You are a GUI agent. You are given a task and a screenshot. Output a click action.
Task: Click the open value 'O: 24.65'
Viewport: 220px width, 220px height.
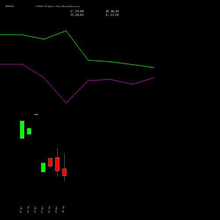(77, 15)
